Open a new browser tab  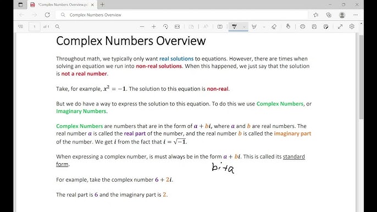point(102,4)
